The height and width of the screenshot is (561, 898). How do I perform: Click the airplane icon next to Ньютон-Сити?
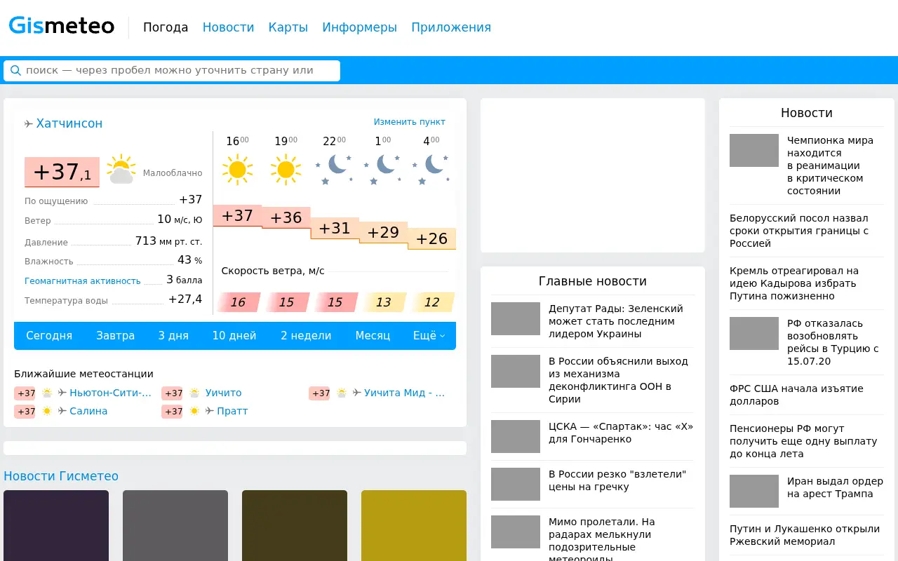pos(62,393)
